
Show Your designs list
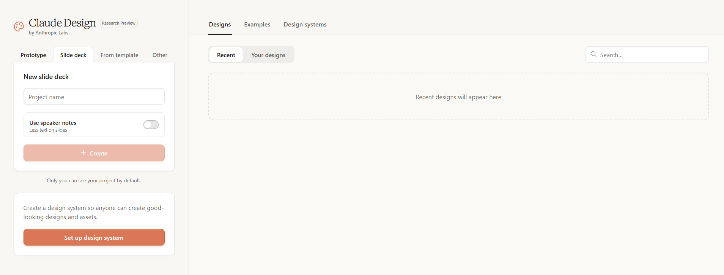point(268,55)
